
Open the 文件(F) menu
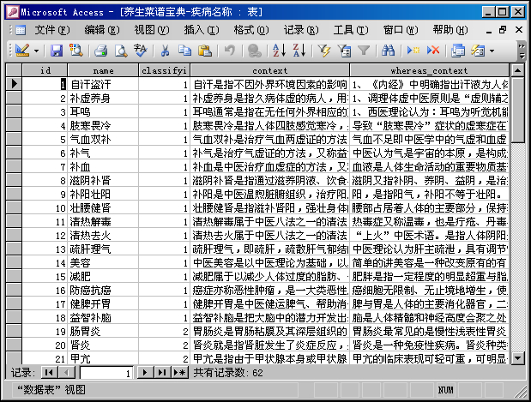[52, 30]
